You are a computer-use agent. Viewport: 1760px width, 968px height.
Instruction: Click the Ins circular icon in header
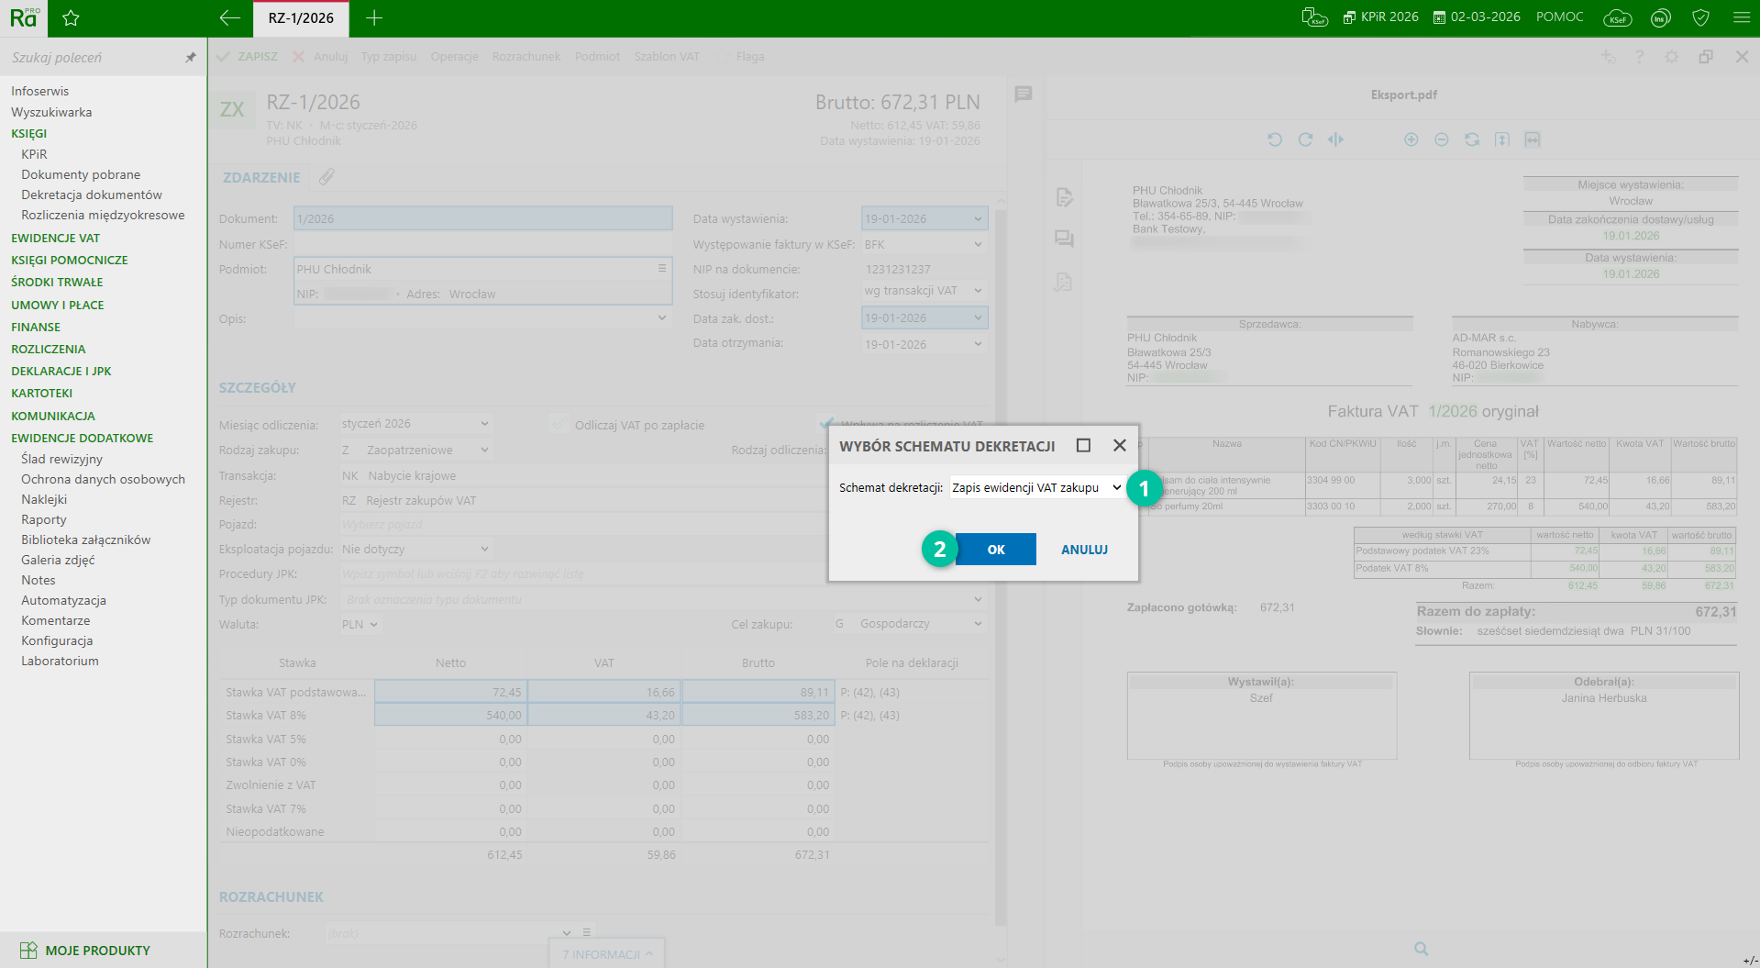(x=1660, y=18)
